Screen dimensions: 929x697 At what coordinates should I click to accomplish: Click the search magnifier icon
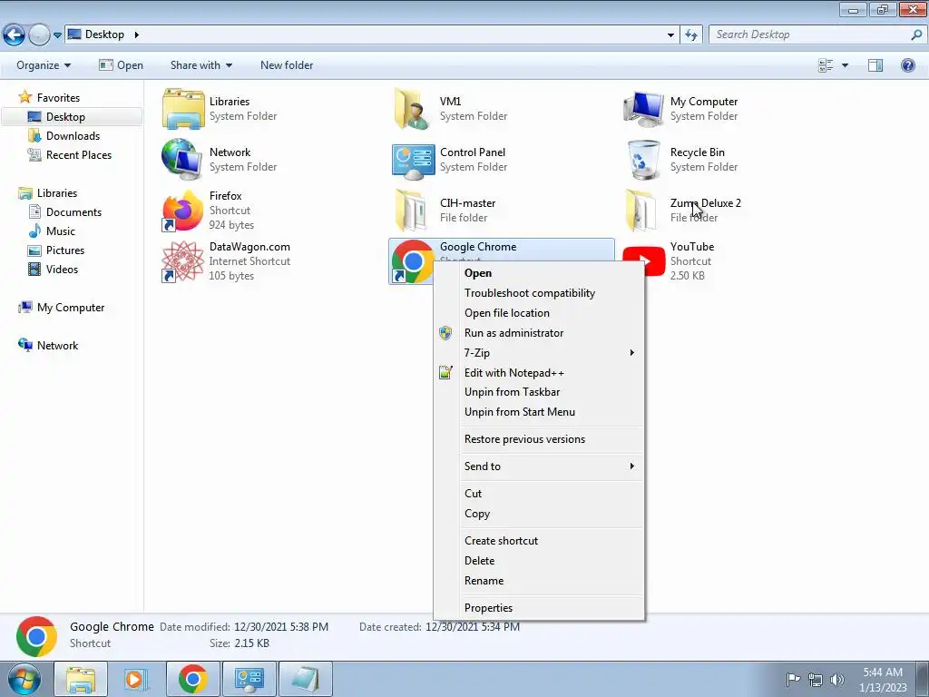tap(916, 35)
